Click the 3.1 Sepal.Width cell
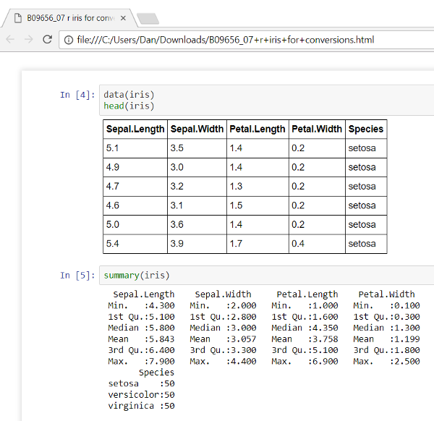The width and height of the screenshot is (434, 421). pyautogui.click(x=197, y=205)
